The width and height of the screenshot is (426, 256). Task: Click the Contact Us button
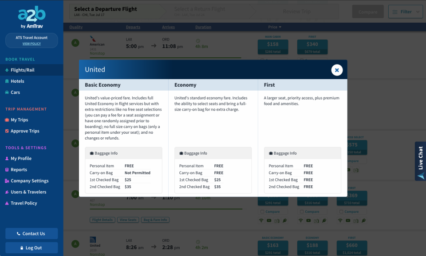point(32,233)
